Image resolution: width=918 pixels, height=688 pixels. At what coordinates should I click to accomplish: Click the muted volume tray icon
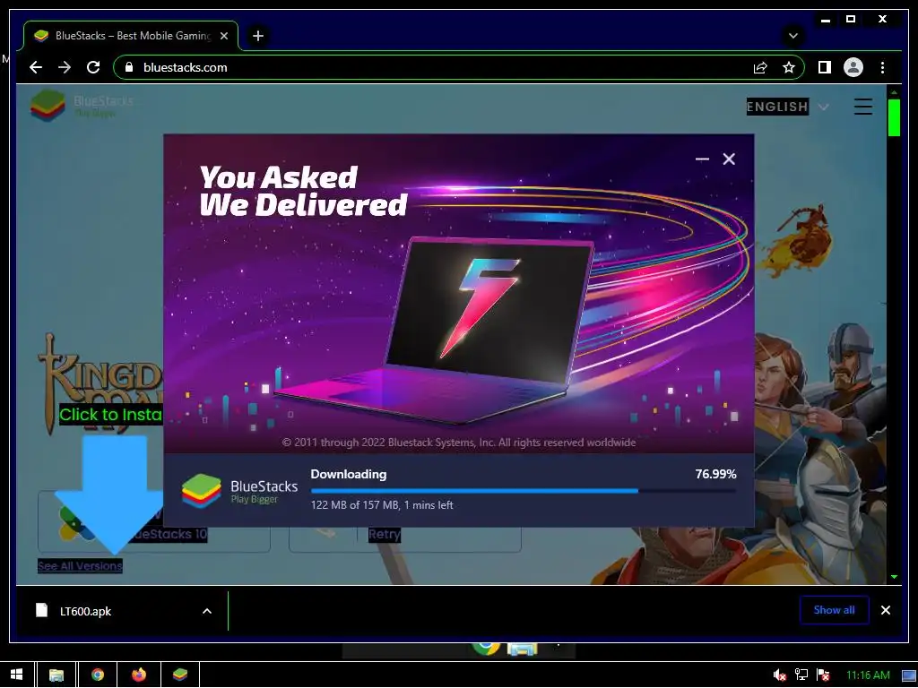pos(779,675)
